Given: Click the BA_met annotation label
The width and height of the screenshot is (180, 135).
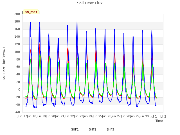Looking at the screenshot, I should click(31, 12).
